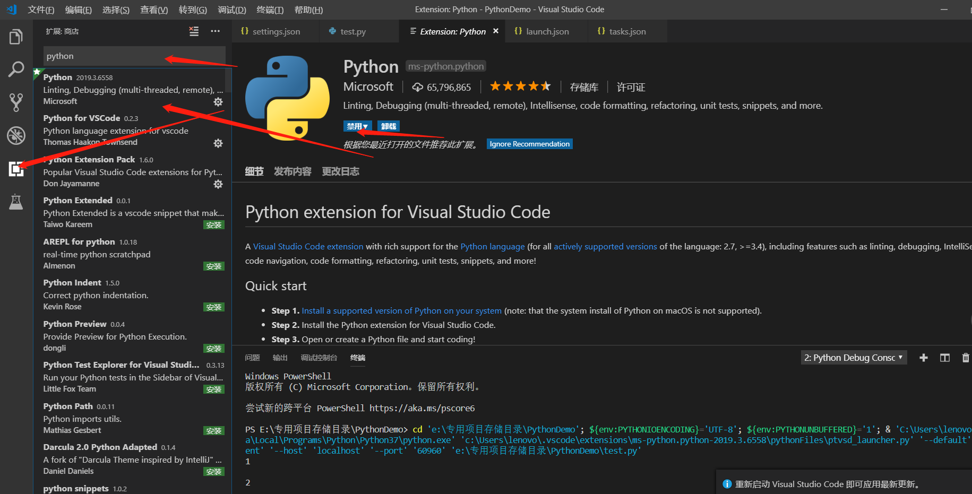Open the 帮助(H) menu
The width and height of the screenshot is (972, 494).
pos(308,10)
